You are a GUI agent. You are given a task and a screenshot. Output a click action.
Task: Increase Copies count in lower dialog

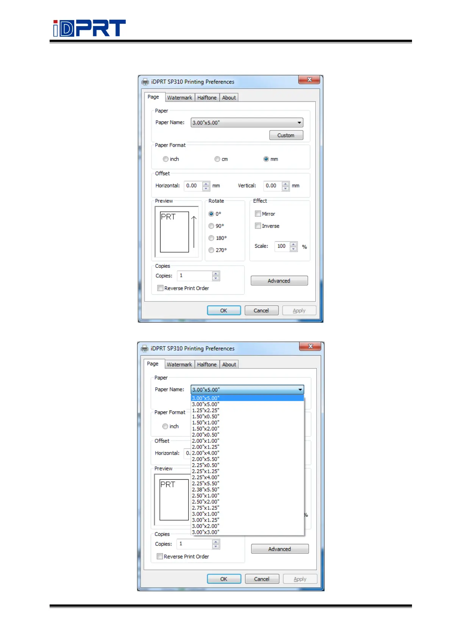tap(216, 542)
